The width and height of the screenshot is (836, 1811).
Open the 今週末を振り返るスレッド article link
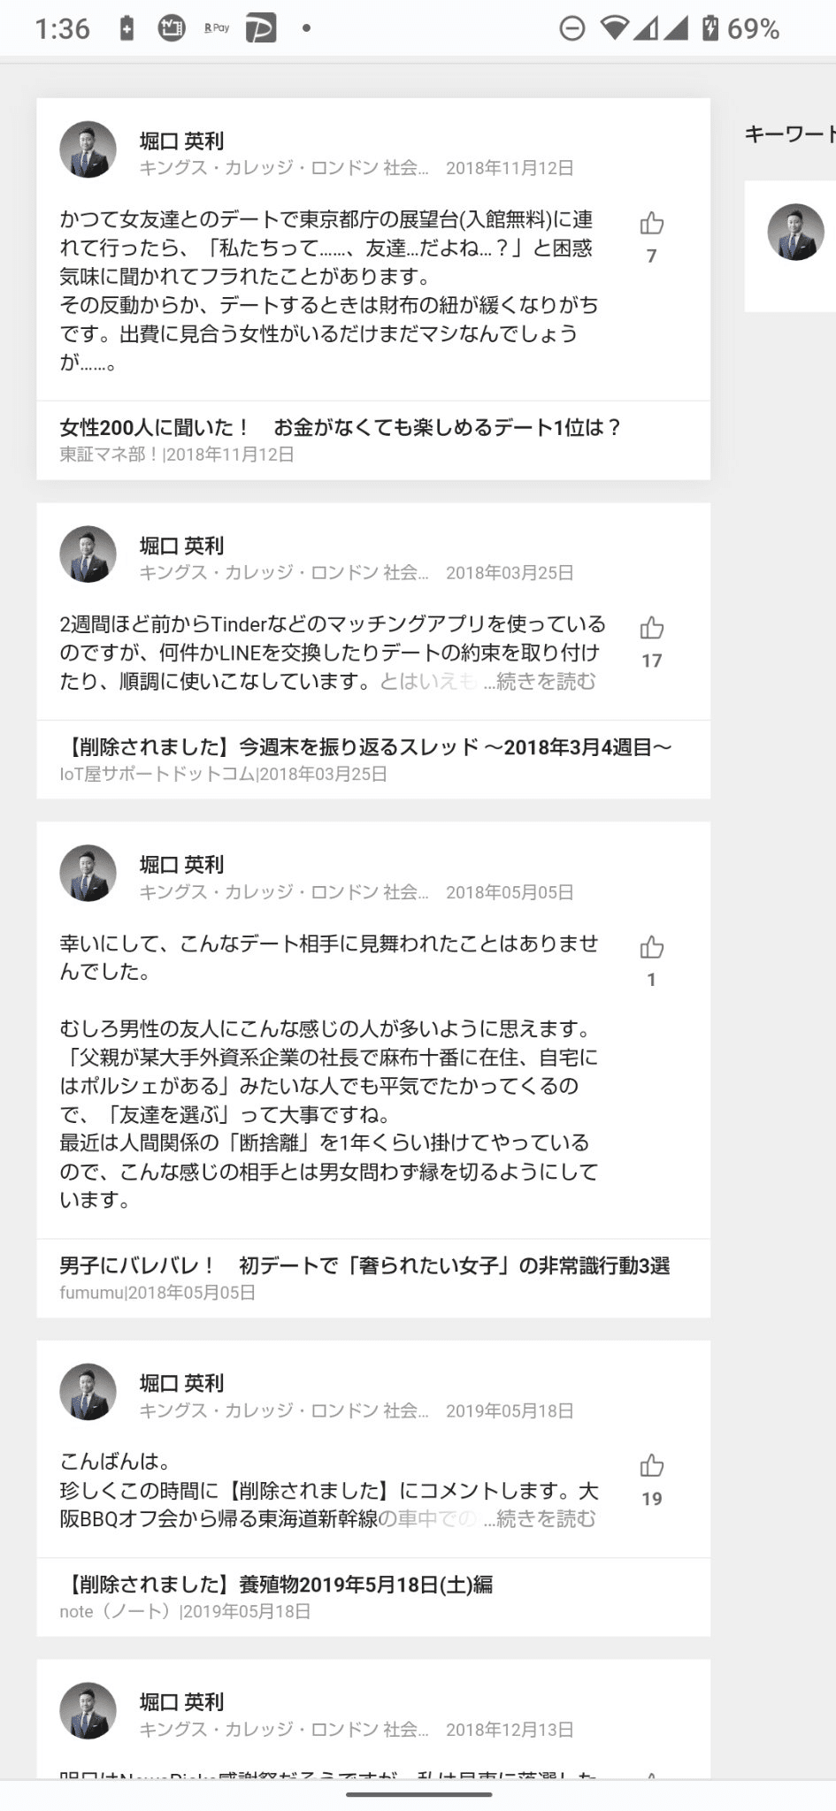point(365,747)
